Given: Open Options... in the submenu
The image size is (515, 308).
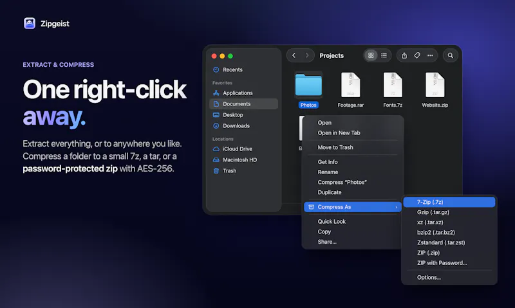Looking at the screenshot, I should pos(449,278).
